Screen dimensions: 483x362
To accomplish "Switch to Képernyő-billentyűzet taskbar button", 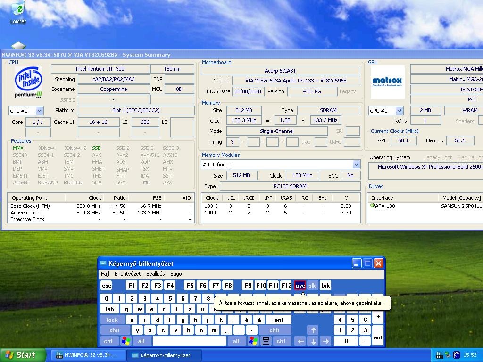I will tap(164, 355).
